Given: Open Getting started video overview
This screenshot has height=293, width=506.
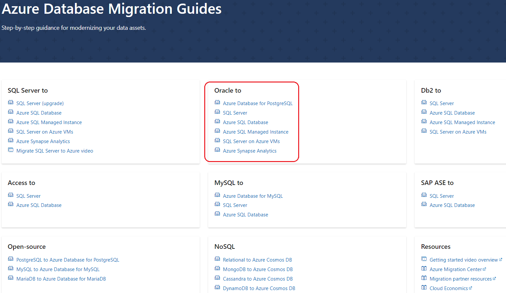Looking at the screenshot, I should pyautogui.click(x=466, y=260).
